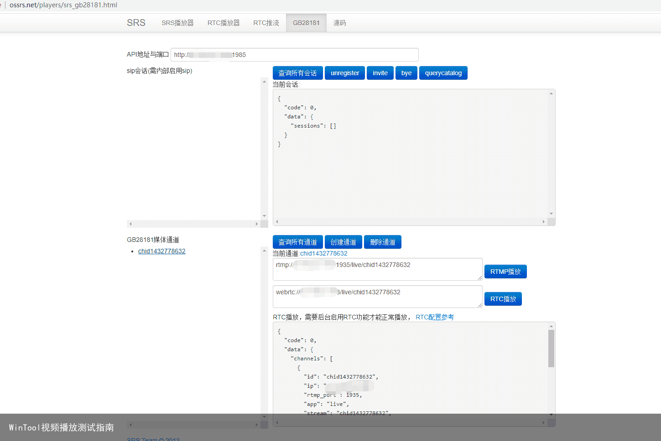Click the GB28181媒体通道 heading
Screen dimensions: 661x441
coord(153,240)
